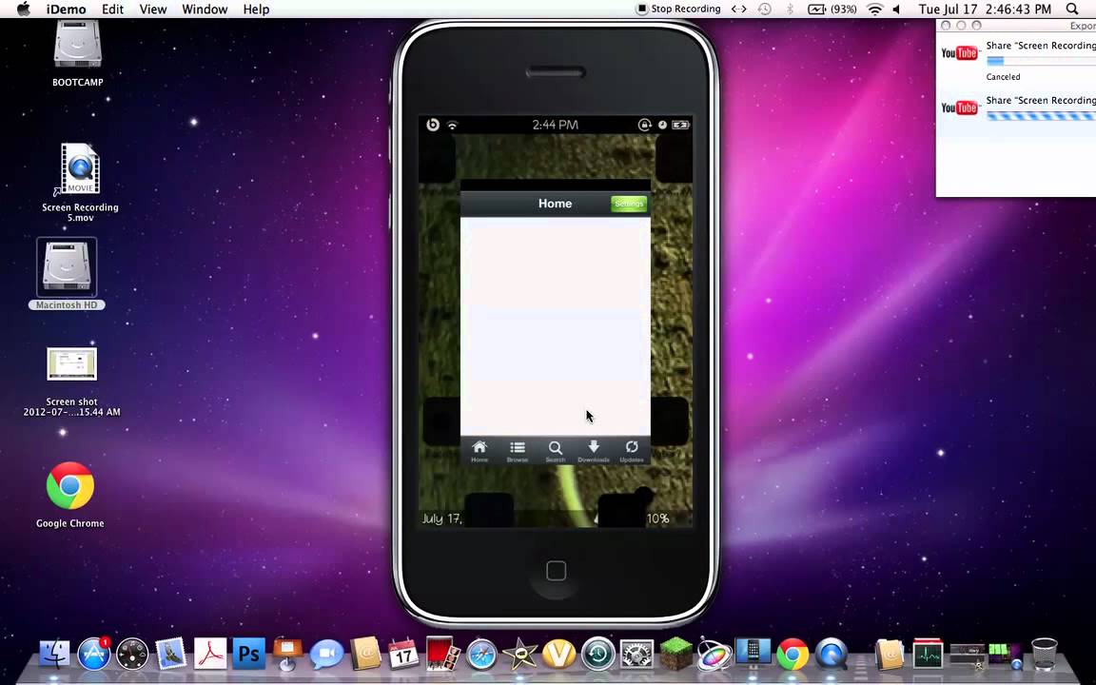This screenshot has width=1096, height=685.
Task: Open Keynote from the Dock
Action: pyautogui.click(x=287, y=655)
